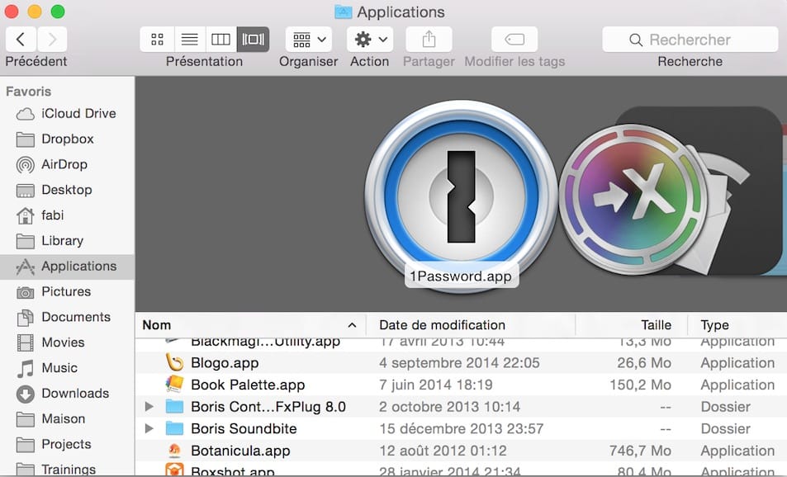Open Projects folder in sidebar

coord(67,444)
